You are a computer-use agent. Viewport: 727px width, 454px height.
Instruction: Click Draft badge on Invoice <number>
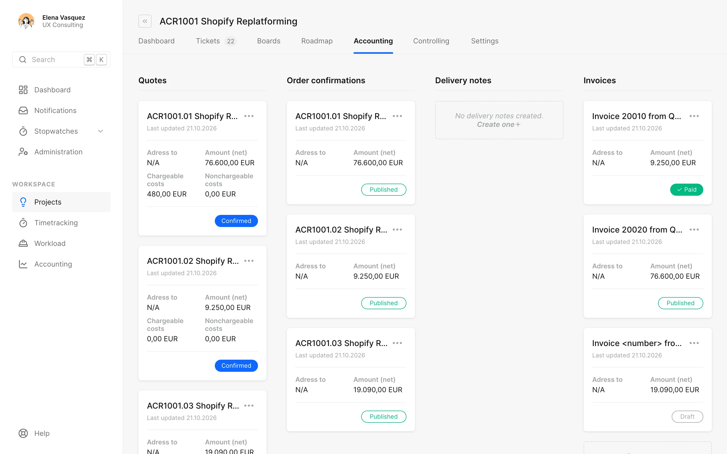[x=687, y=416]
